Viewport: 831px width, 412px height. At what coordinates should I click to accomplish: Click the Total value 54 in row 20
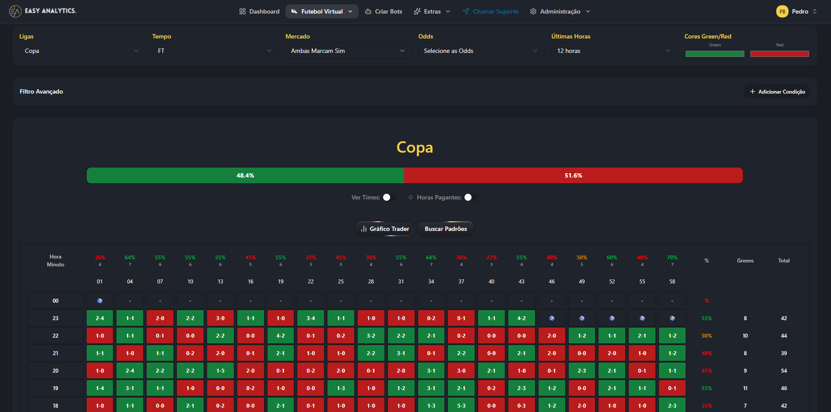coord(784,371)
